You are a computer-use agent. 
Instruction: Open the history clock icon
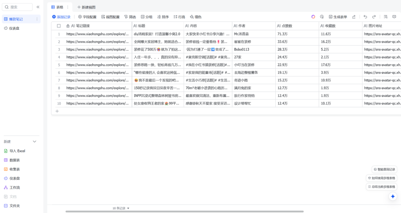[x=322, y=17]
